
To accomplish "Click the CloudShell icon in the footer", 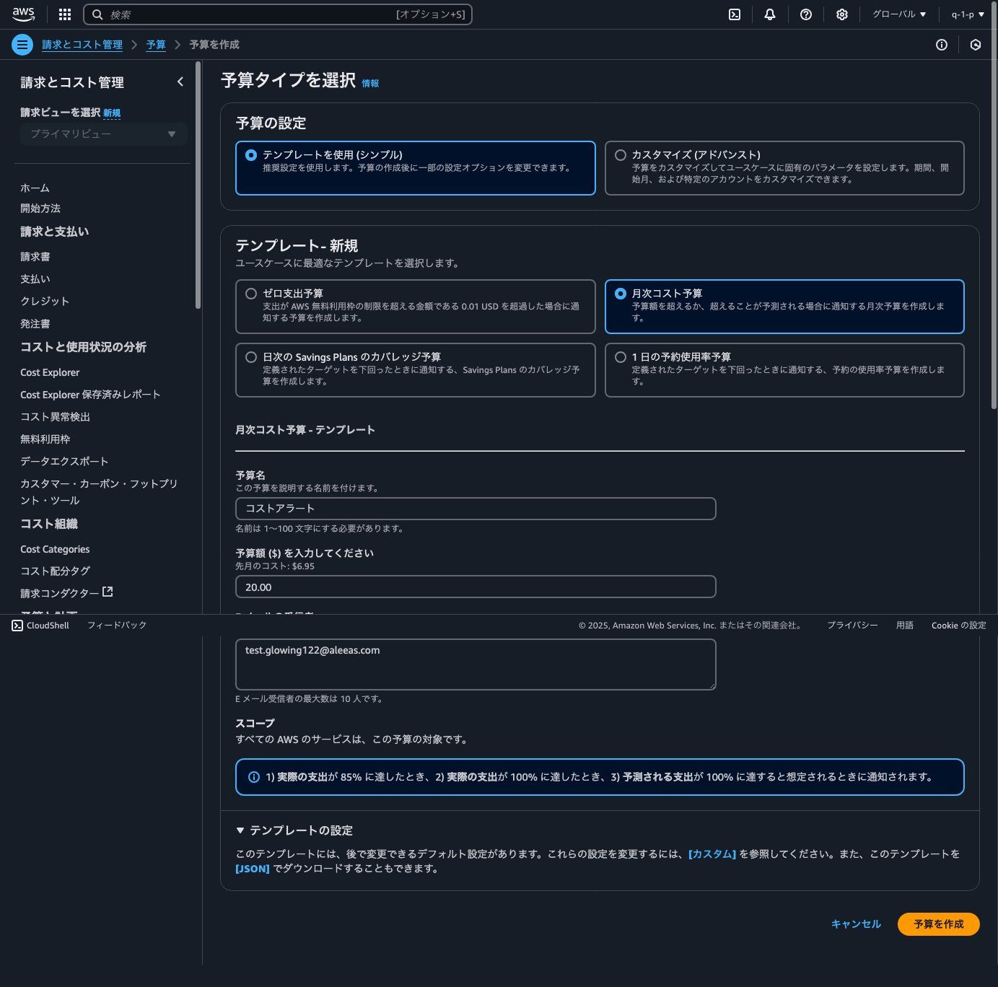I will (17, 626).
